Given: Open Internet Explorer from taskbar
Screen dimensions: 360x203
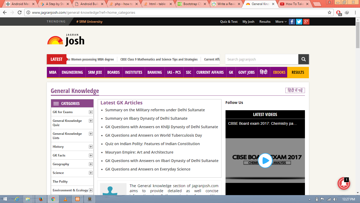Looking at the screenshot, I should click(x=17, y=199).
